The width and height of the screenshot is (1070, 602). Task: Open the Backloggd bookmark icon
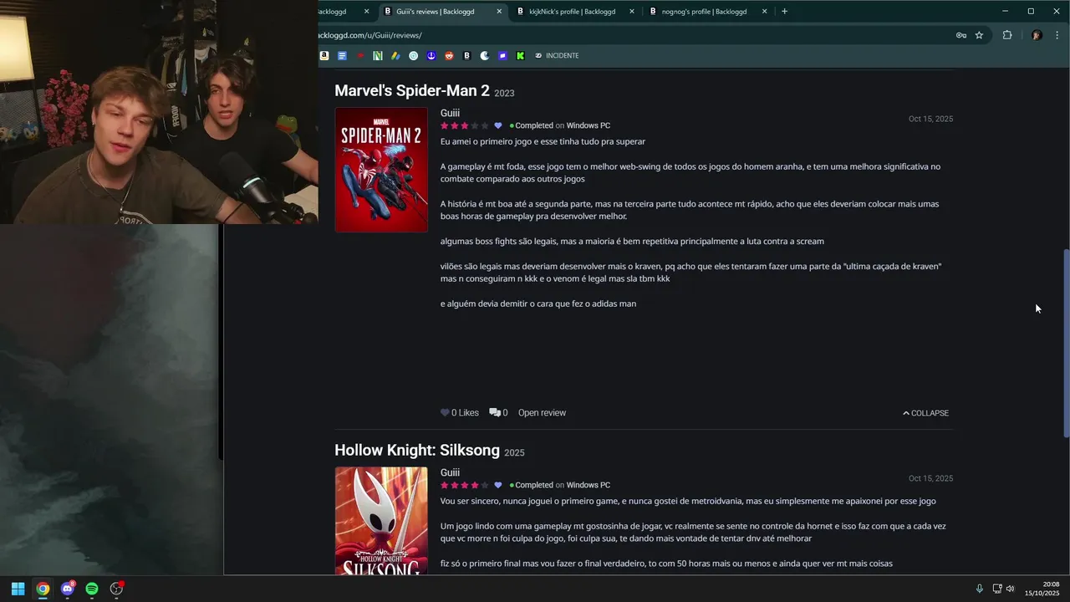(466, 56)
